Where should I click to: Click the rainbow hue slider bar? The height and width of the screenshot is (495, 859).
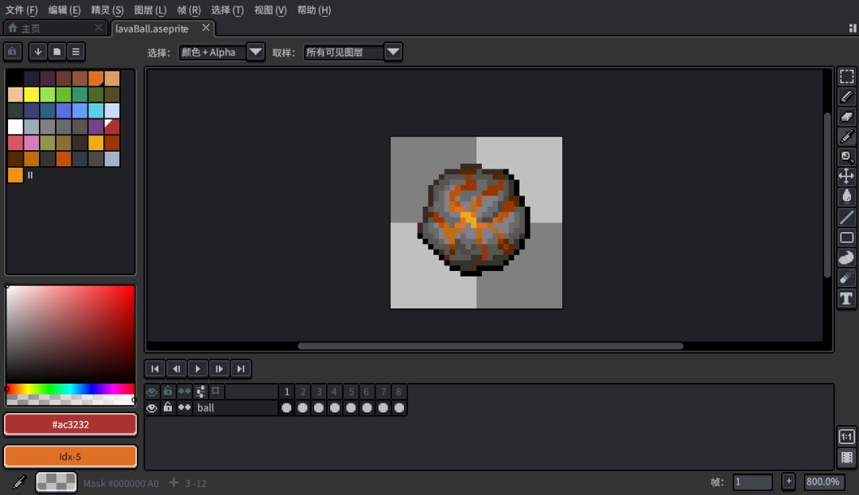(70, 389)
